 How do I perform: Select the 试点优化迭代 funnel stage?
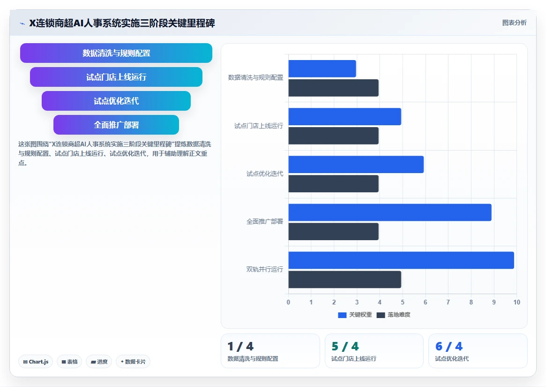(x=116, y=101)
